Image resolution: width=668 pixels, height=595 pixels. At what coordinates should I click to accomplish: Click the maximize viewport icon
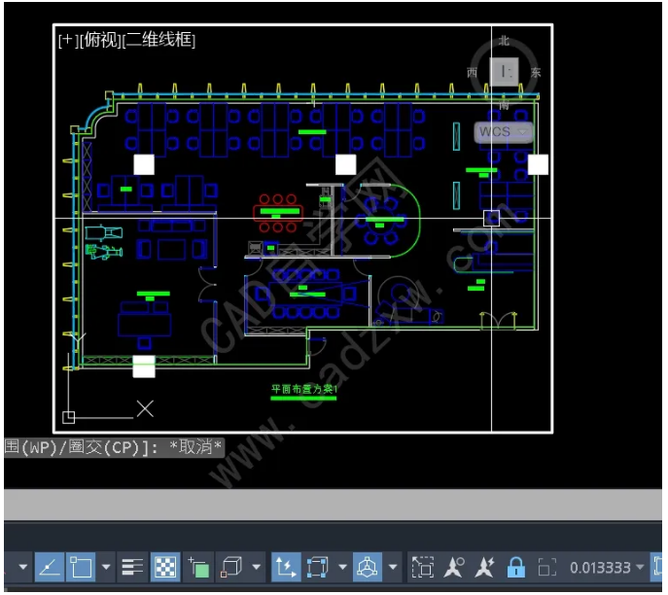pos(423,570)
